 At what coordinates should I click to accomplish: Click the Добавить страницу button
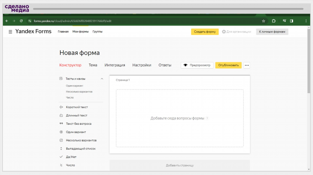point(179,165)
